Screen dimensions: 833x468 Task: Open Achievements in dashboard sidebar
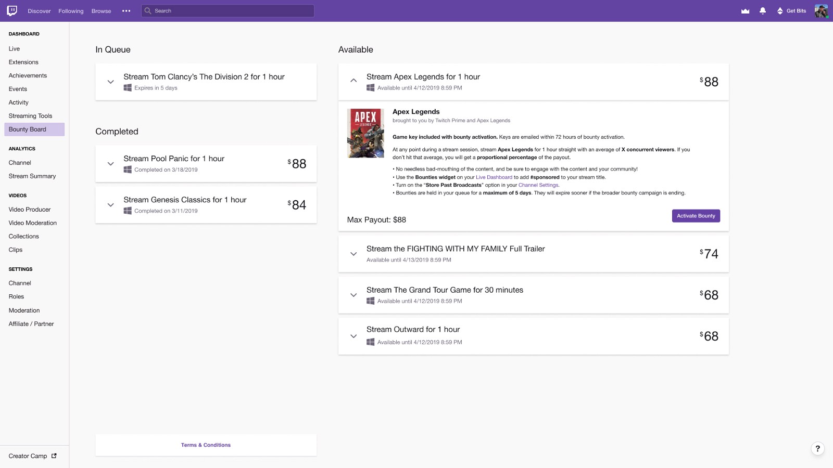28,76
